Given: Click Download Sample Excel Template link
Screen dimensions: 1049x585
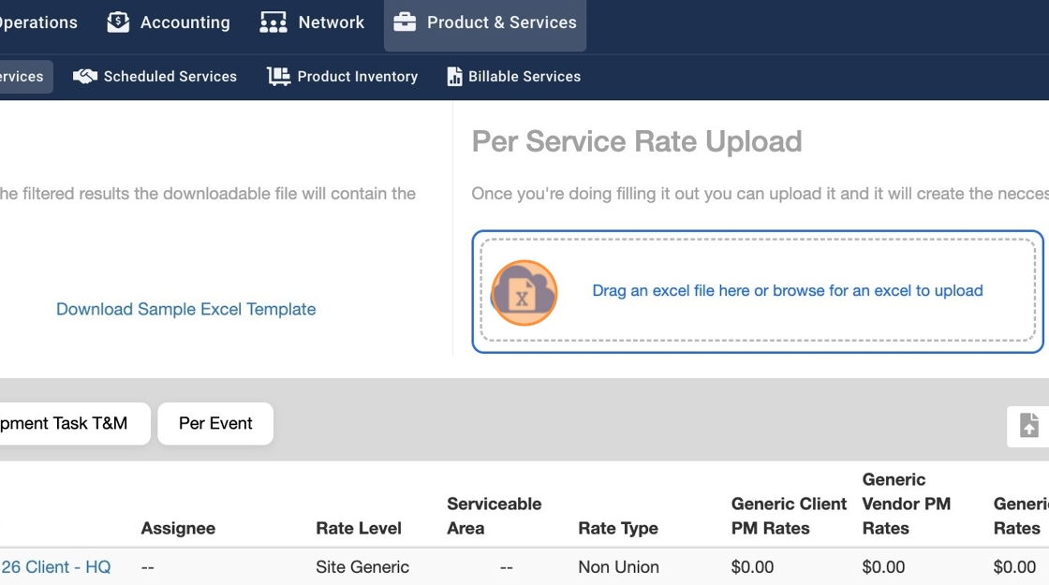Looking at the screenshot, I should pyautogui.click(x=185, y=309).
